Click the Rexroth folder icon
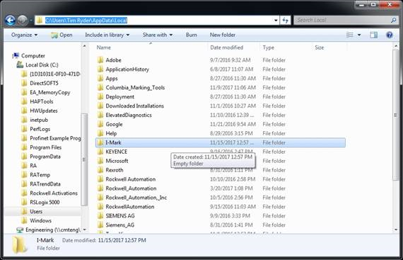Screen dimensions: 403x260 (x=100, y=170)
